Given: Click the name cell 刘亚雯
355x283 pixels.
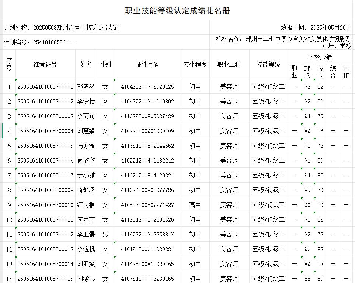Looking at the screenshot, I should click(x=86, y=264).
